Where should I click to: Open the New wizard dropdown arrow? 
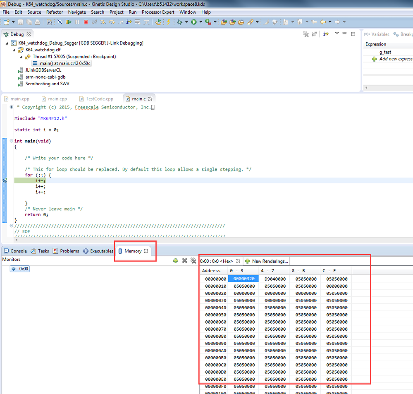[x=13, y=22]
